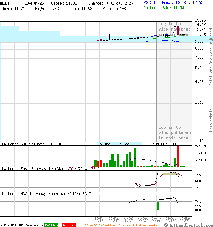Click the green Bullish legend badge
Image resolution: width=213 pixels, height=227 pixels.
[x=51, y=225]
